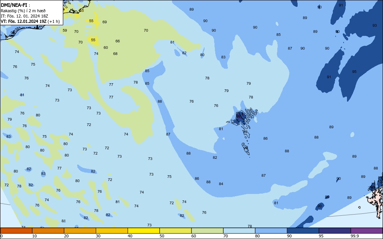The width and height of the screenshot is (383, 239).
Task: Click the dark blue 90–95 legend swatch
Action: (303, 231)
